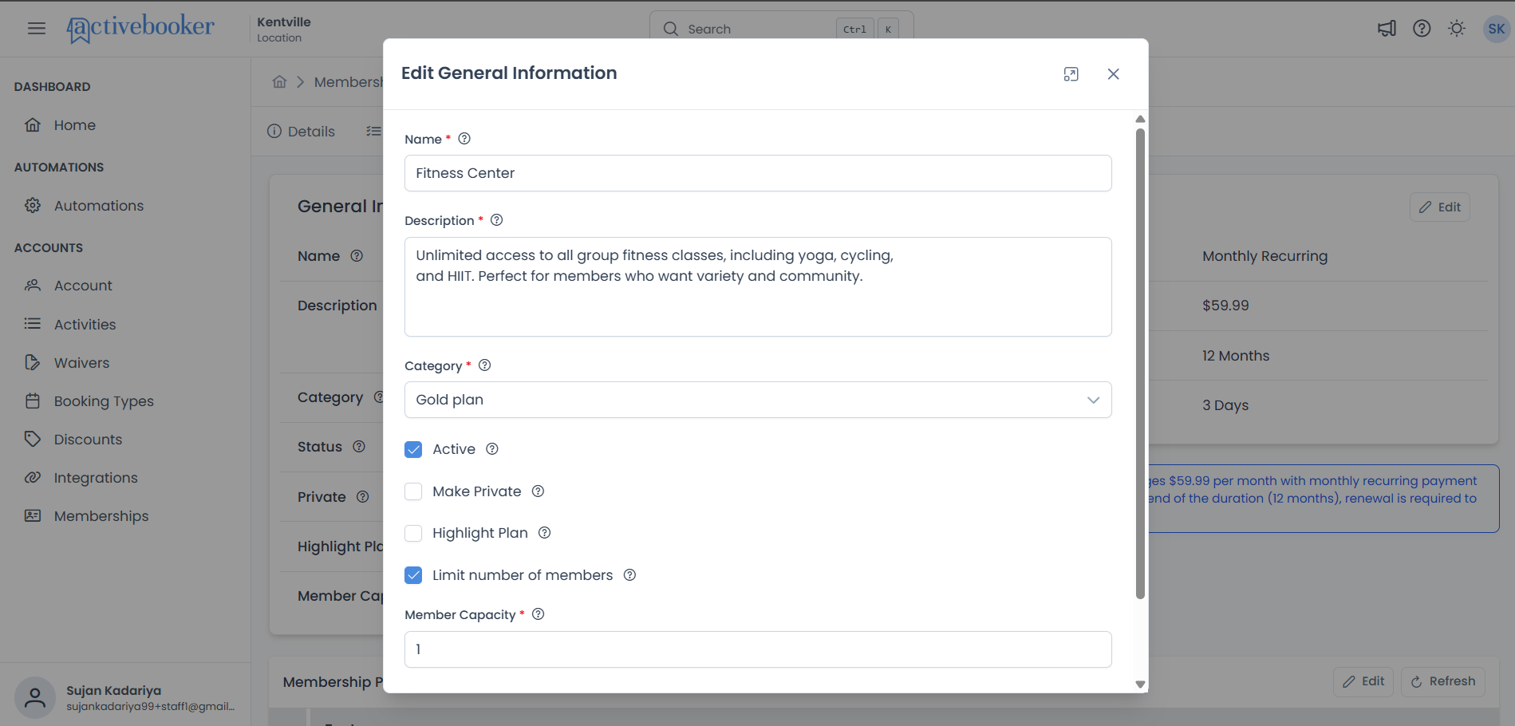Click the Category dropdown chevron arrow

(x=1093, y=400)
